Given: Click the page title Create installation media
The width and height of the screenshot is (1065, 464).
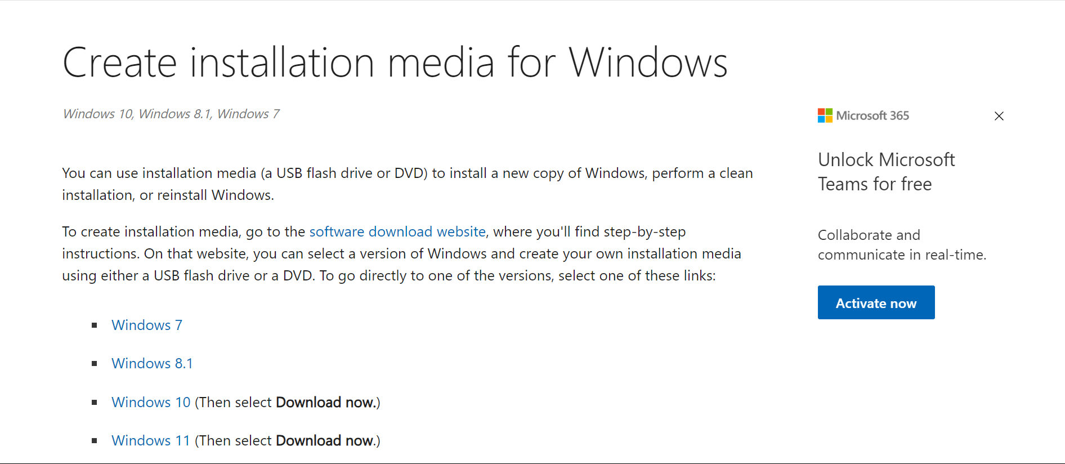Looking at the screenshot, I should (x=395, y=62).
